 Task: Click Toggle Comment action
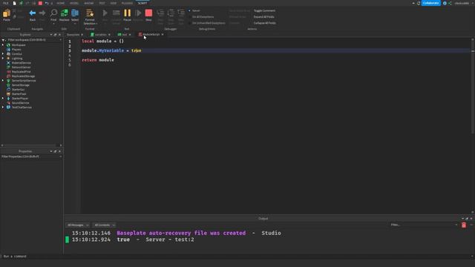[x=264, y=10]
